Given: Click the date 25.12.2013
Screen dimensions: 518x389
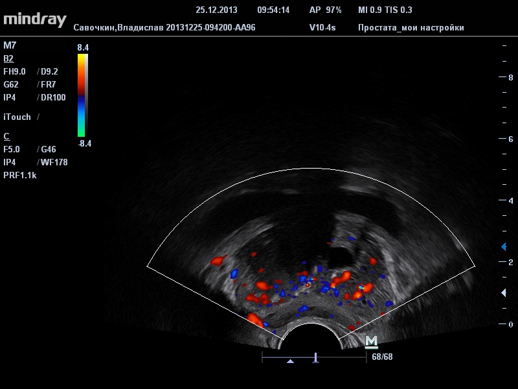Looking at the screenshot, I should pyautogui.click(x=216, y=10).
